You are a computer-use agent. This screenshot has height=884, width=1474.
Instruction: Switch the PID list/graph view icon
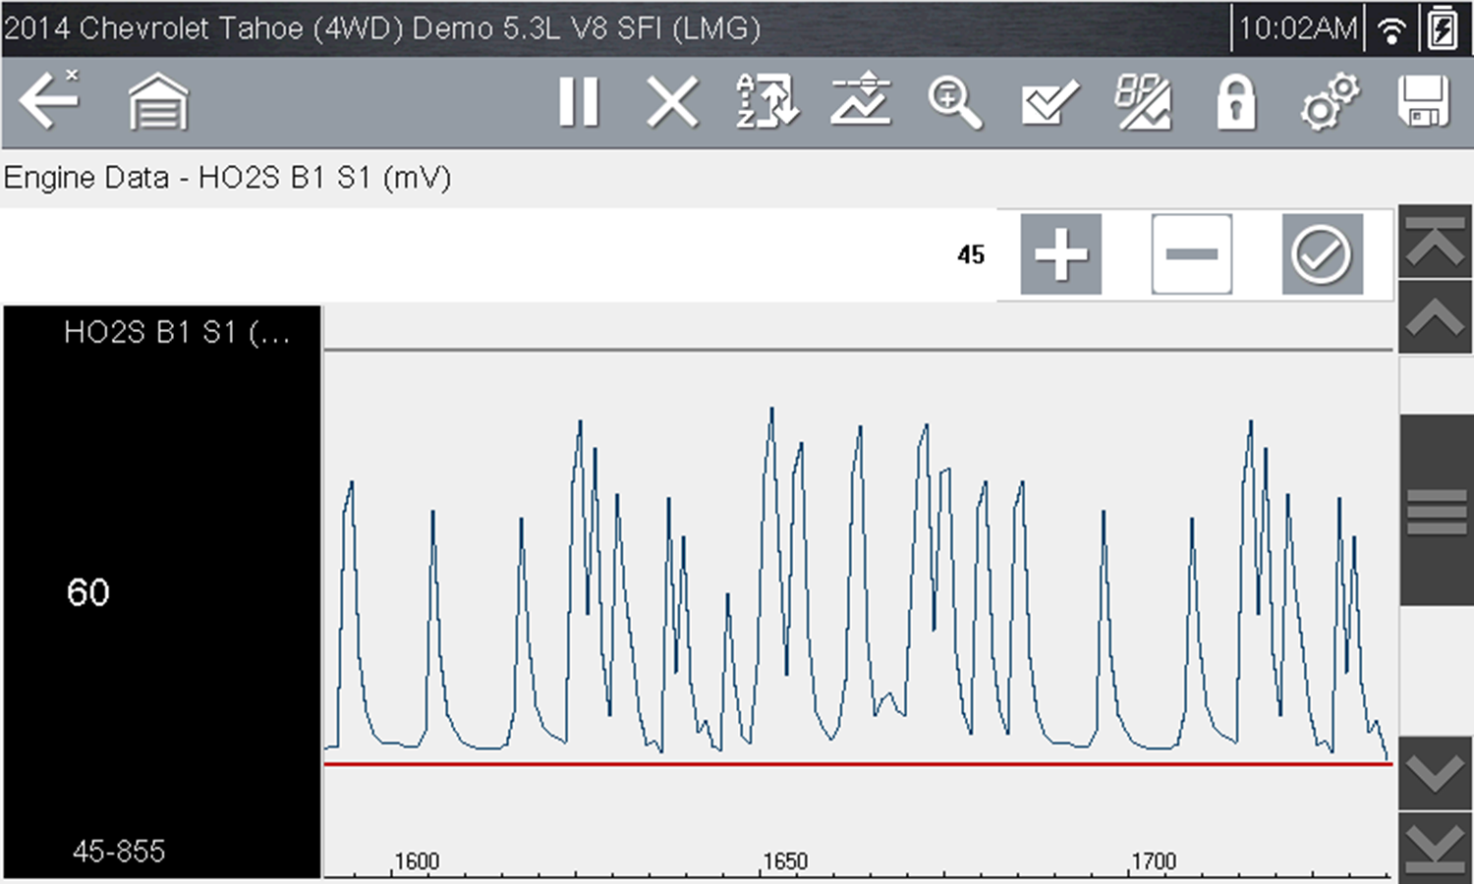tap(1142, 102)
